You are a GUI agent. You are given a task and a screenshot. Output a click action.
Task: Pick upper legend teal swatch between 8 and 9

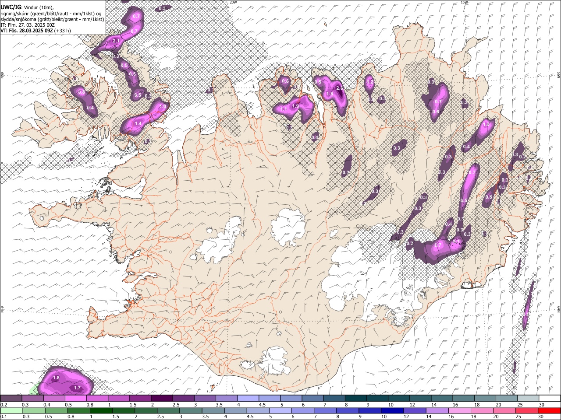click(x=355, y=398)
